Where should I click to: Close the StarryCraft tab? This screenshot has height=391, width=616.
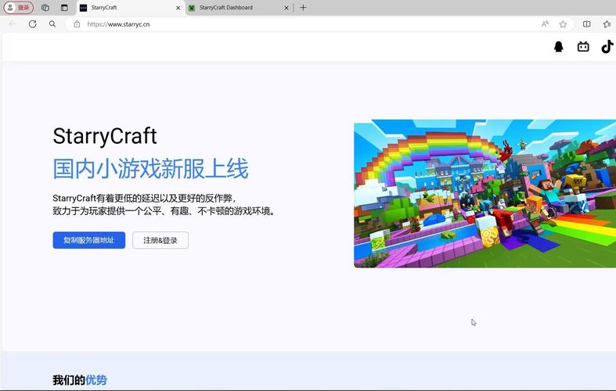pos(178,8)
